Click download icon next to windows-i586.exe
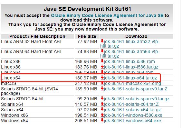The height and width of the screenshot is (128, 182). [x=102, y=115]
